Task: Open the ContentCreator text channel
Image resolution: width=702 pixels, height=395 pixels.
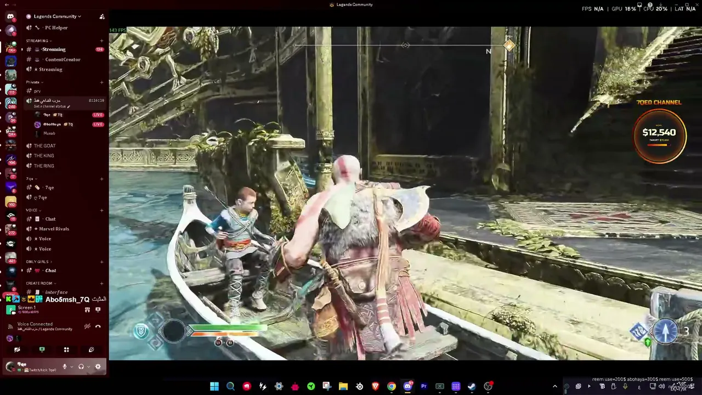Action: (x=65, y=59)
